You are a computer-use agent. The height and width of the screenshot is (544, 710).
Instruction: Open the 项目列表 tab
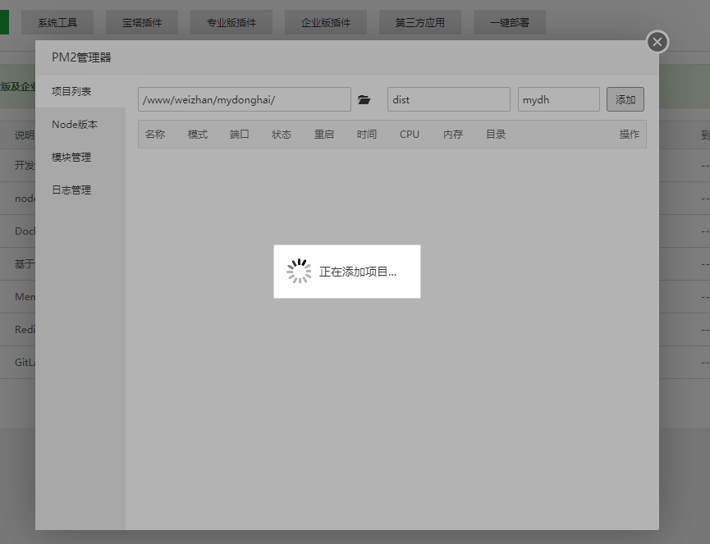point(71,91)
